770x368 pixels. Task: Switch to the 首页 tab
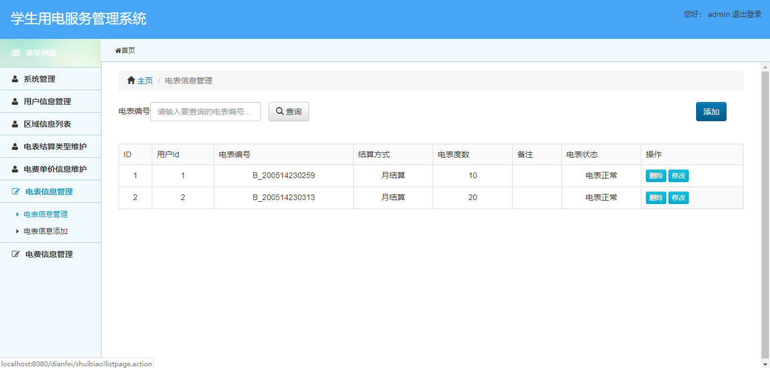[125, 51]
